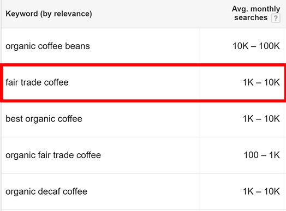Click blank space in organic fair trade coffee row
286x211 pixels.
pos(150,155)
